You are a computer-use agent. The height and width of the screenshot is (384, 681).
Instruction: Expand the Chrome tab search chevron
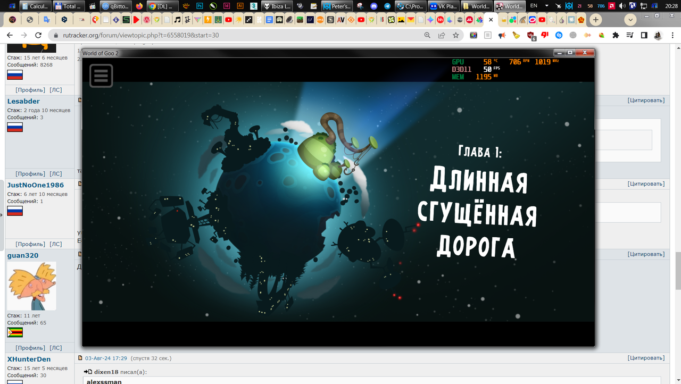[x=630, y=20]
